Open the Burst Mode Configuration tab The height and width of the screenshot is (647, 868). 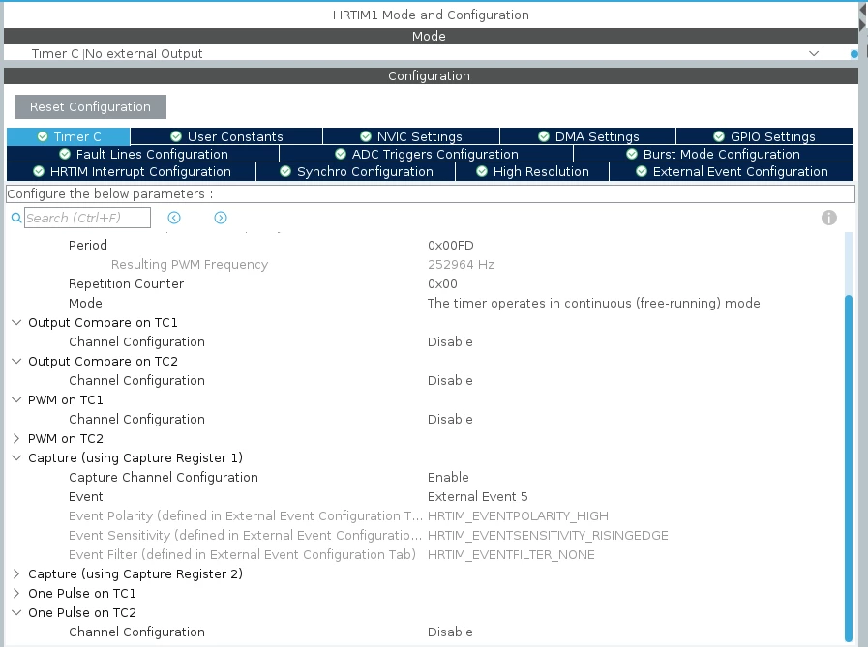point(713,154)
